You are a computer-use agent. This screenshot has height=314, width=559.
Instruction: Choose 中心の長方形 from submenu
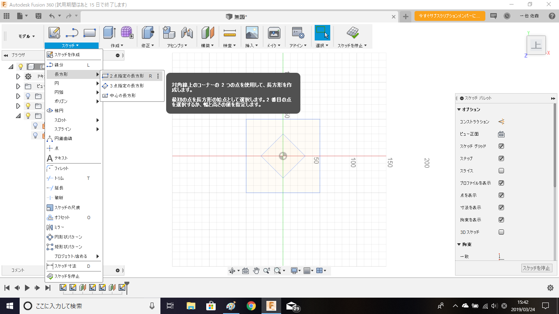[132, 96]
